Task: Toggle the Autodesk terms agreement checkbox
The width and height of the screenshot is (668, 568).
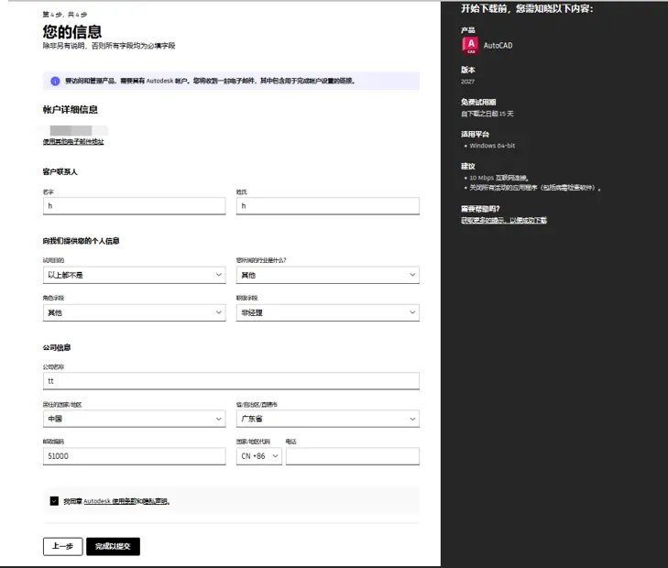Action: pos(54,501)
